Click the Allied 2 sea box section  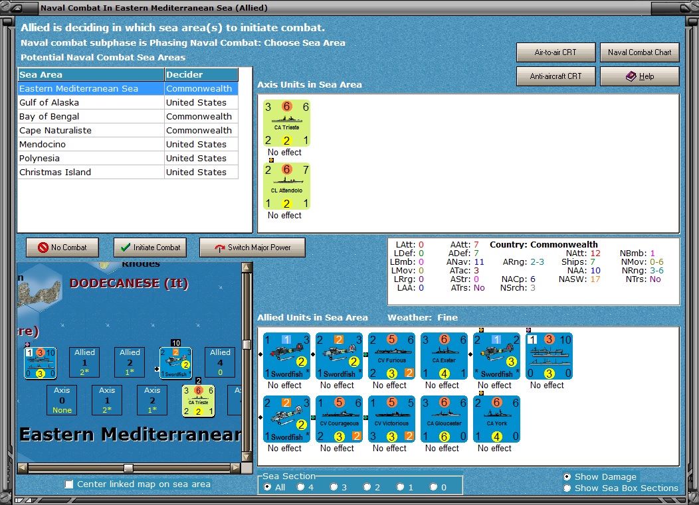[130, 362]
